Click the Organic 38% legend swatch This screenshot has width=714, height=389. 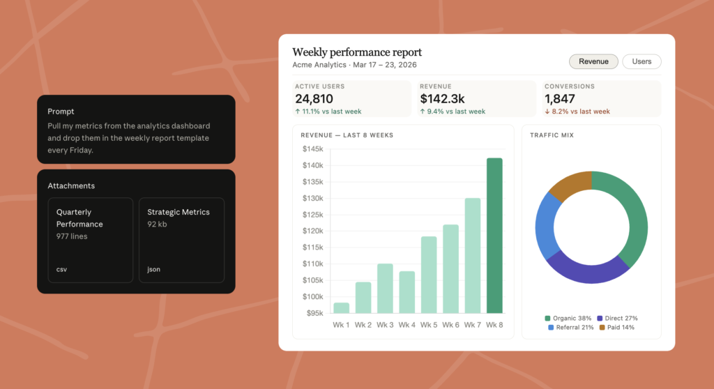tap(548, 319)
